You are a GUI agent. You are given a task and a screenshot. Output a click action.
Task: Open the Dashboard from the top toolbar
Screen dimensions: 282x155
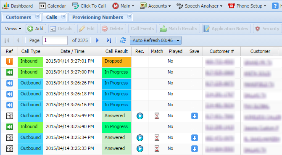click(x=18, y=6)
